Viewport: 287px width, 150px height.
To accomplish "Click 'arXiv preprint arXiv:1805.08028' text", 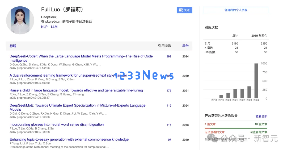I will click(29, 132).
